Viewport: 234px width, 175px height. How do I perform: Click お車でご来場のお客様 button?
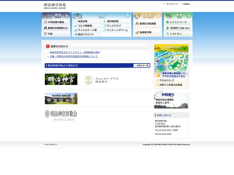(x=171, y=85)
